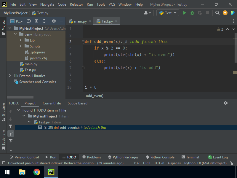Toggle autoscroll to source in TODO panel
Screen dimensions: 237x178
[x=11, y=134]
